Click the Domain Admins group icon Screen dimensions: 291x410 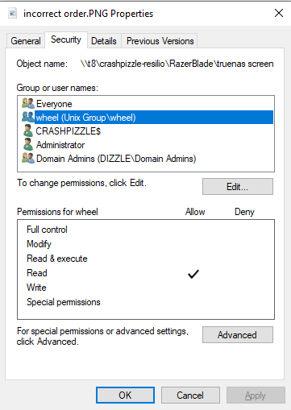pyautogui.click(x=28, y=158)
